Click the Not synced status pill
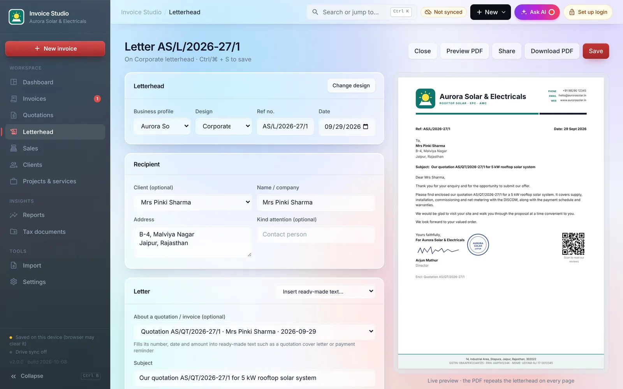This screenshot has height=389, width=623. pyautogui.click(x=443, y=12)
